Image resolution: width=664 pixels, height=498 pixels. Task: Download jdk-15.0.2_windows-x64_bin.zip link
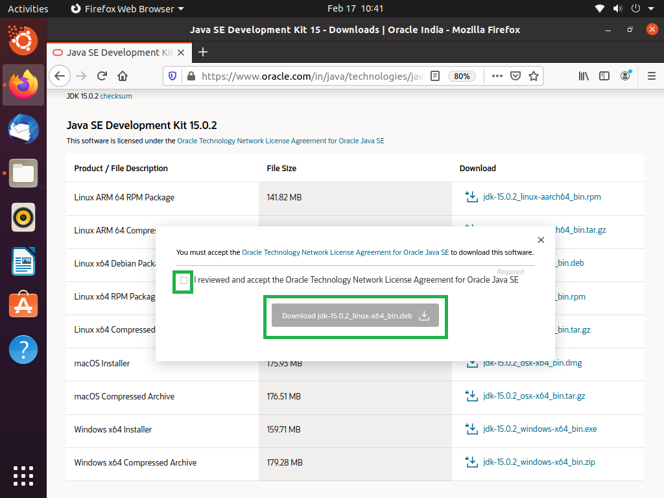pos(539,462)
